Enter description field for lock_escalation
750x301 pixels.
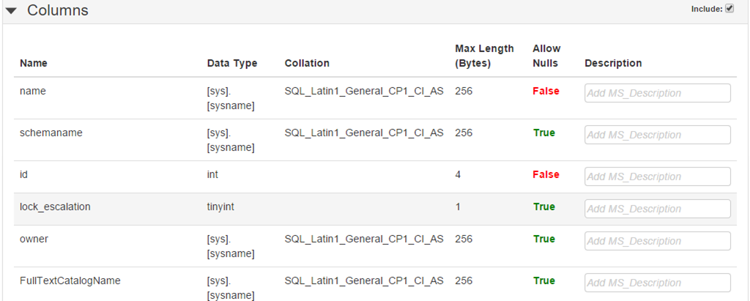(x=657, y=209)
